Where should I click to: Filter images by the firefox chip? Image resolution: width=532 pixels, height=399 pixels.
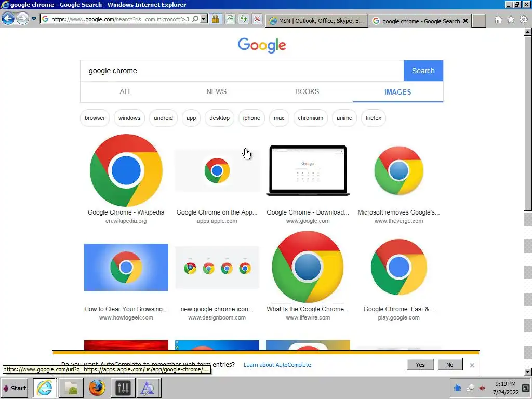[x=374, y=118]
